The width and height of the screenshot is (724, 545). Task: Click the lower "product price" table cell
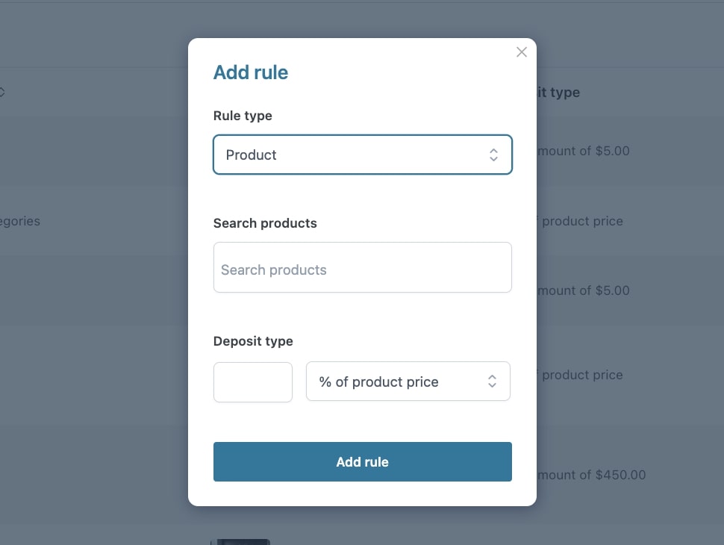[581, 375]
